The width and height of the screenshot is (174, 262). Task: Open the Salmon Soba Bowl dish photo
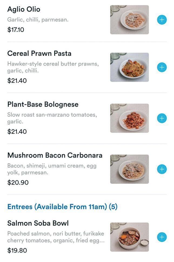tap(129, 237)
